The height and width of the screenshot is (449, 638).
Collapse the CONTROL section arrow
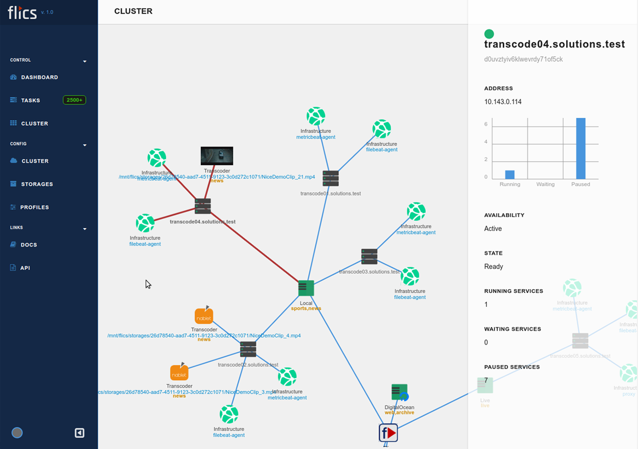85,61
